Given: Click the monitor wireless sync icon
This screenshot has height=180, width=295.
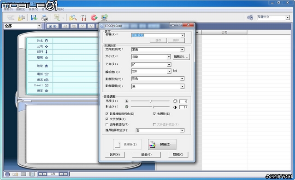Looking at the screenshot, I should click(x=105, y=17).
